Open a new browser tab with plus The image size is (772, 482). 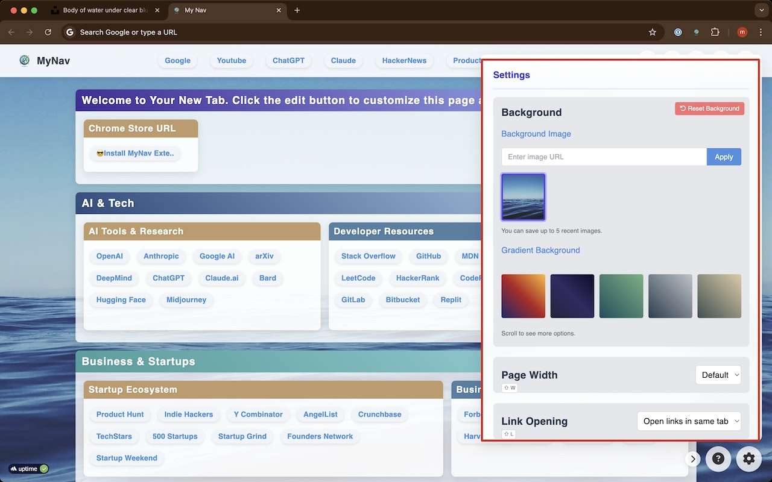pyautogui.click(x=297, y=10)
